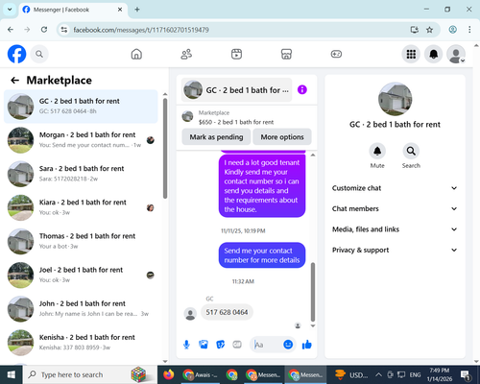
Task: Open the tab search dropdown arrow
Action: click(10, 10)
